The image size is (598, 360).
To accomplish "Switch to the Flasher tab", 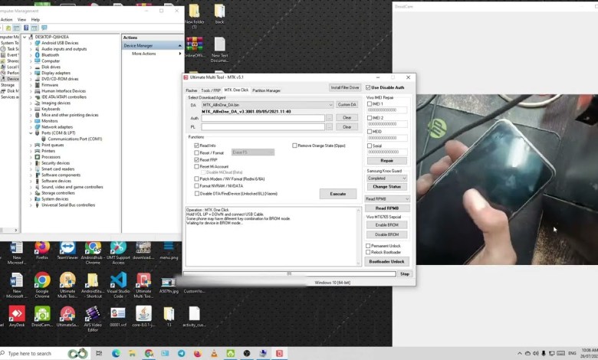I will [x=192, y=90].
